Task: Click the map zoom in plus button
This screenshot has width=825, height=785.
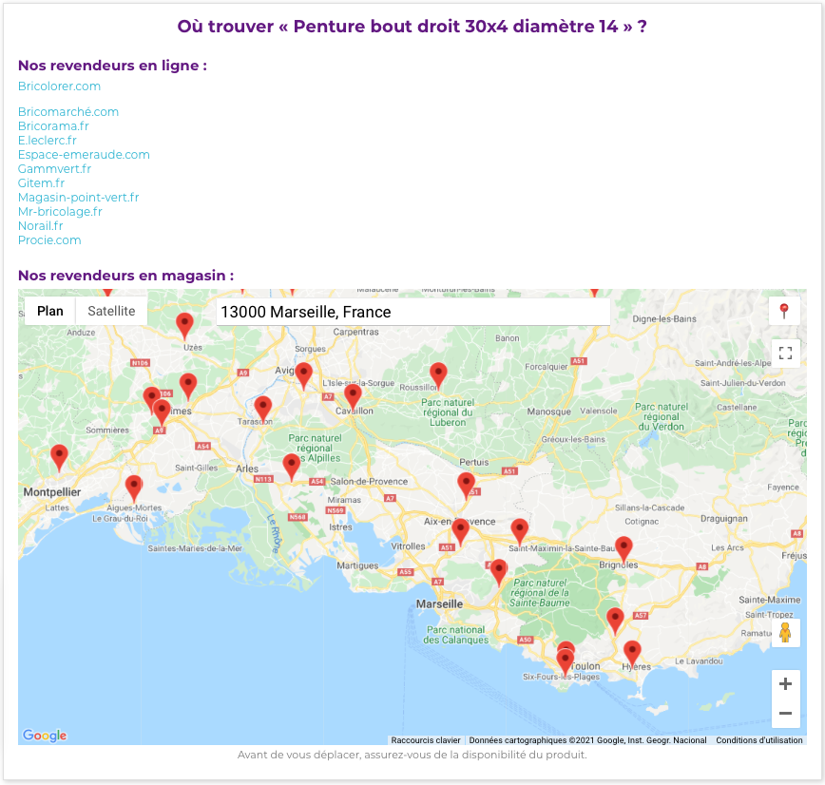Action: pyautogui.click(x=785, y=684)
